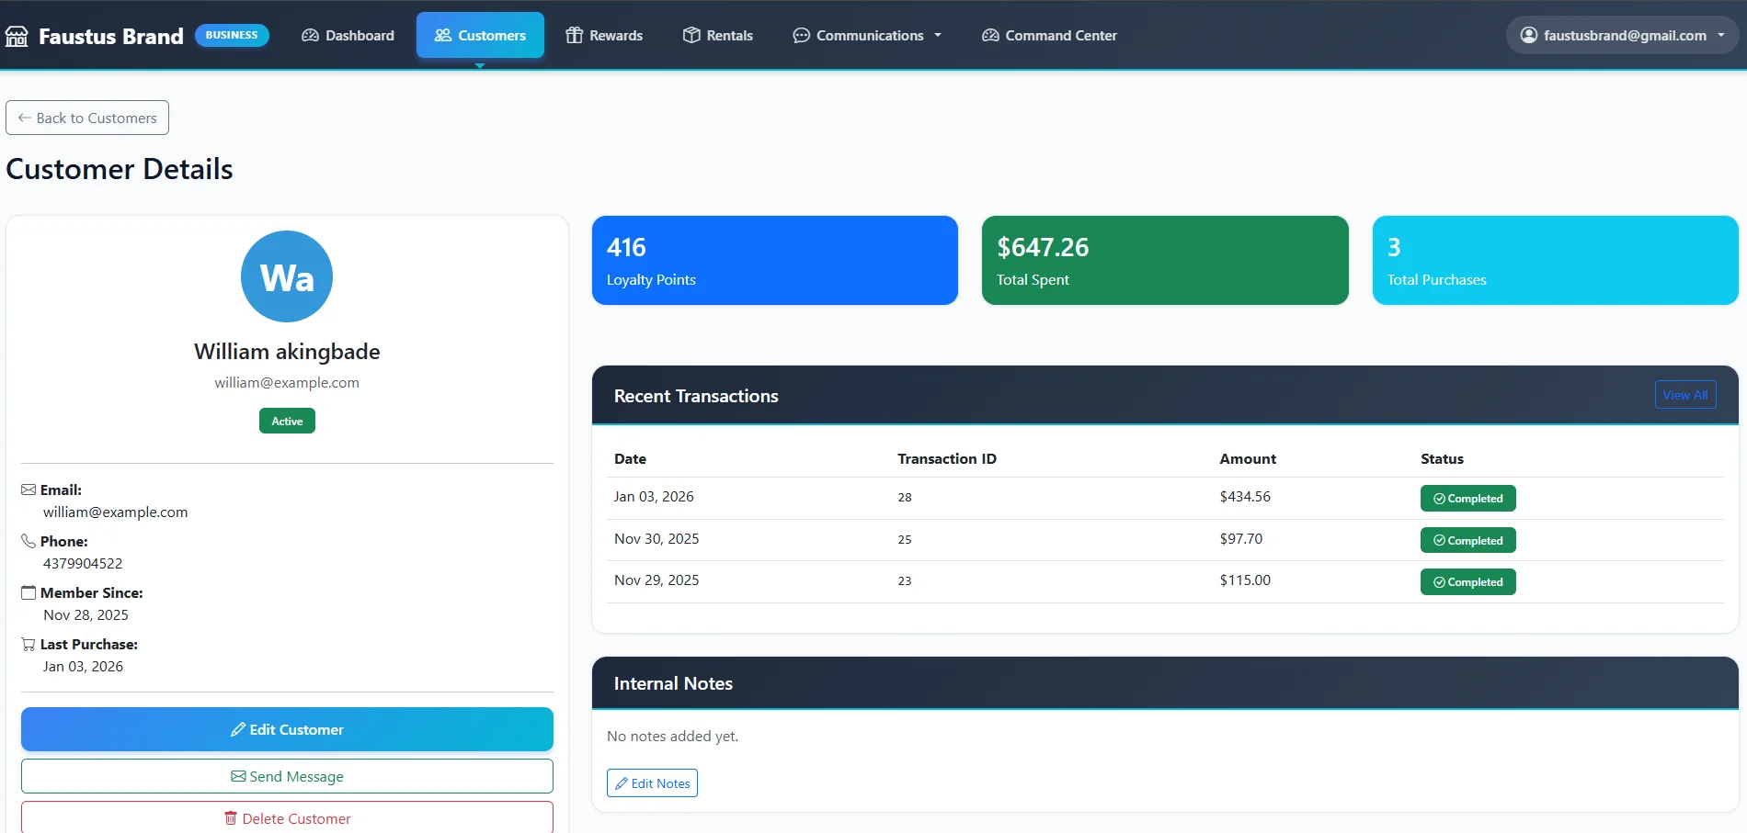This screenshot has height=833, width=1747.
Task: Click Edit Notes under Internal Notes
Action: click(x=652, y=783)
